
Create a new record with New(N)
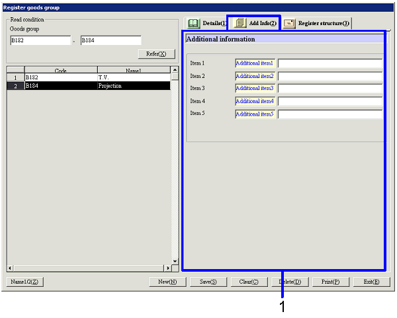[166, 282]
